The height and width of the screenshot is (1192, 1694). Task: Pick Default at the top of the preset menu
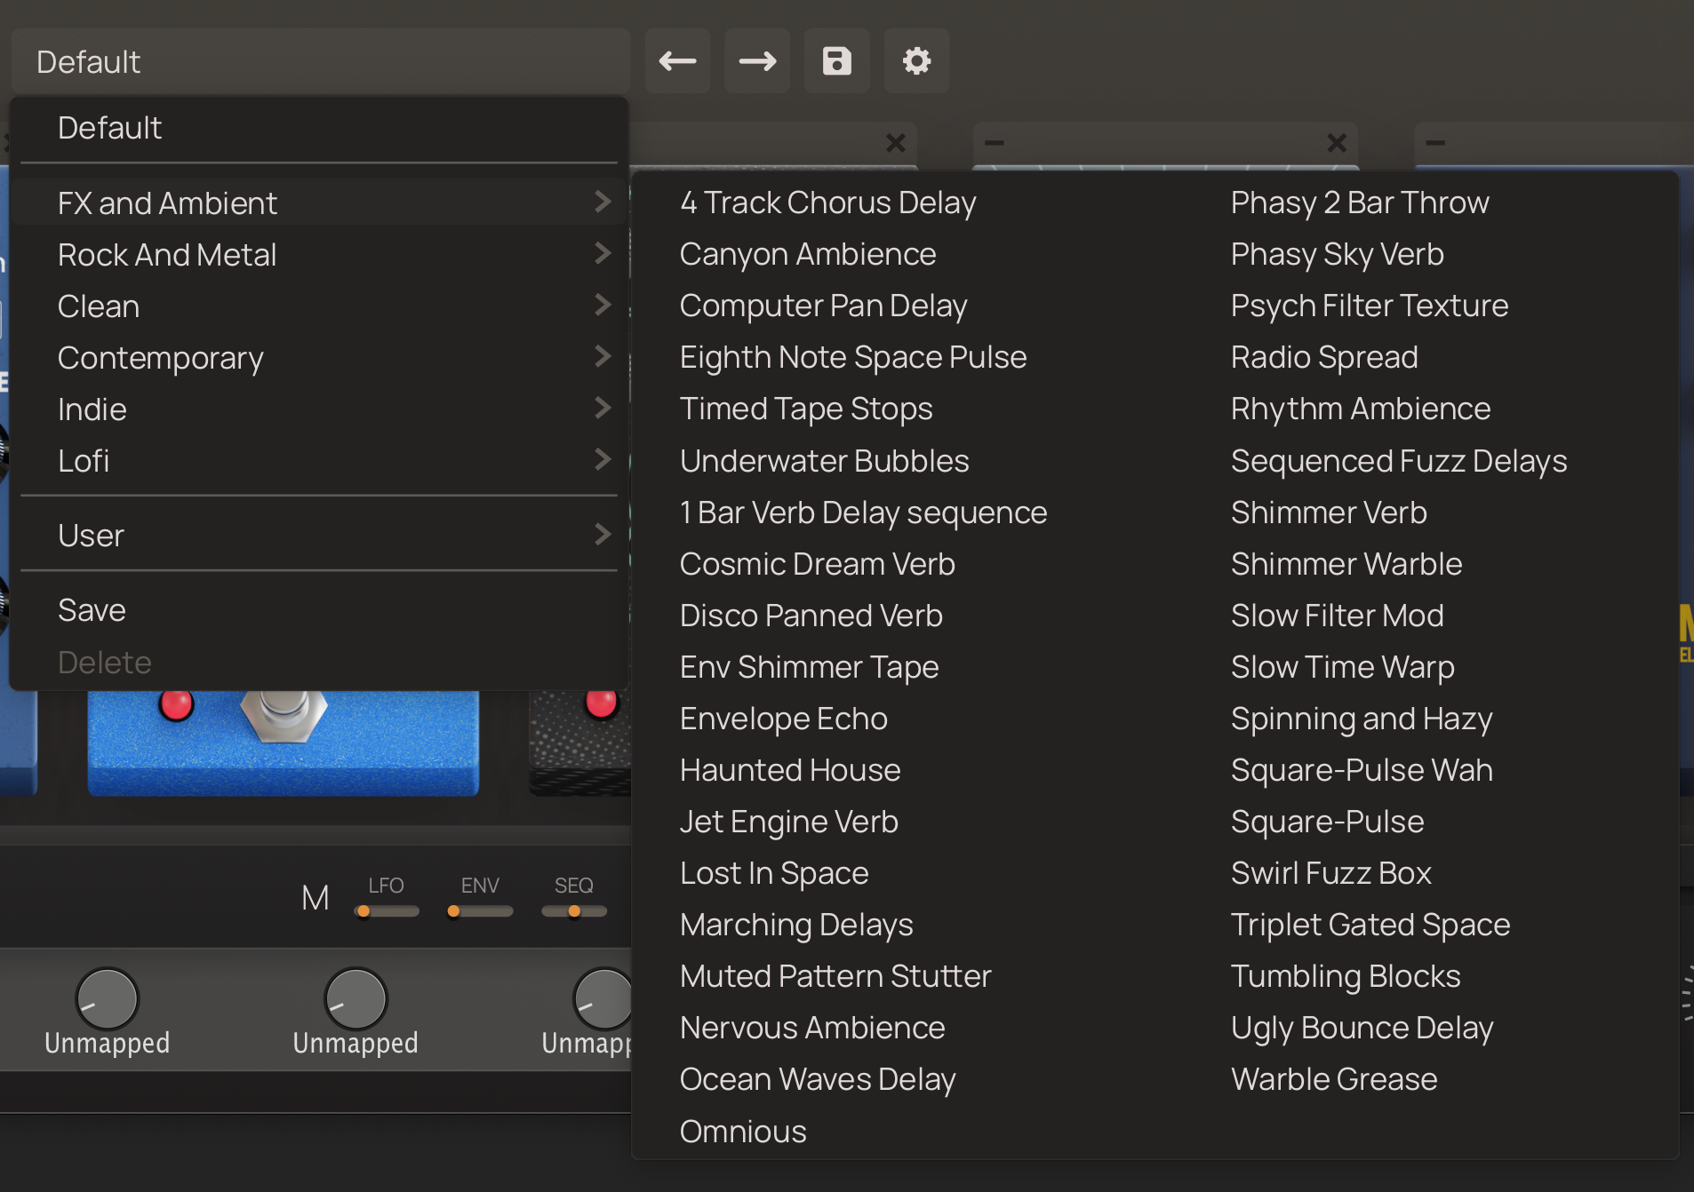tap(109, 128)
